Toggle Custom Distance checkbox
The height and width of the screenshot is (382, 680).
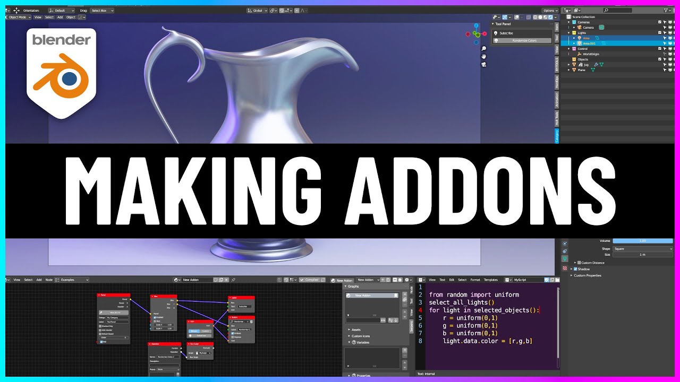point(579,263)
